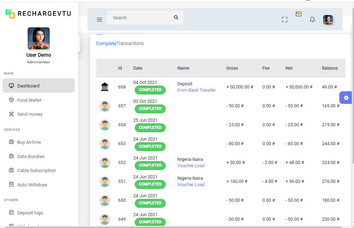Select Send money in sidebar
Screen dimensions: 354x228
point(30,114)
